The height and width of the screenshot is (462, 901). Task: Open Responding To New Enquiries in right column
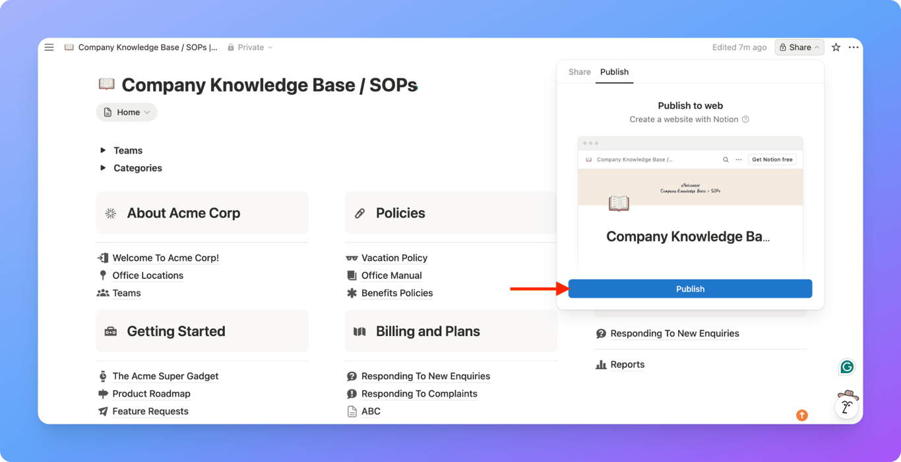[x=675, y=333]
